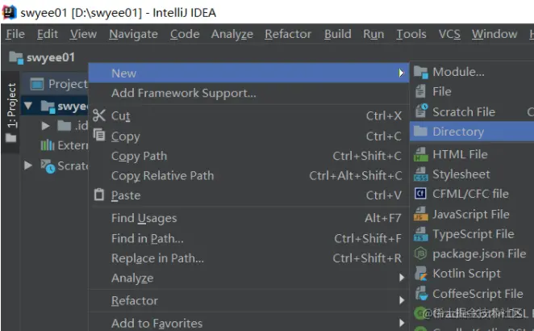Click the External Libraries bars icon
This screenshot has width=534, height=331.
48,145
